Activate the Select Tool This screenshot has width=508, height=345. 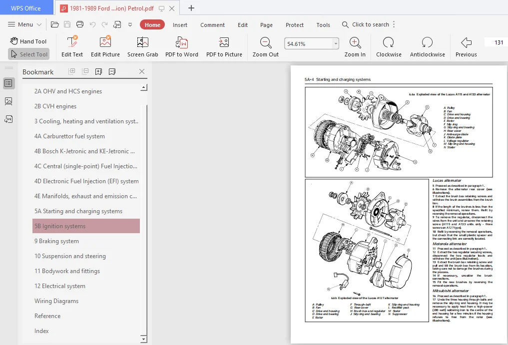tap(29, 54)
